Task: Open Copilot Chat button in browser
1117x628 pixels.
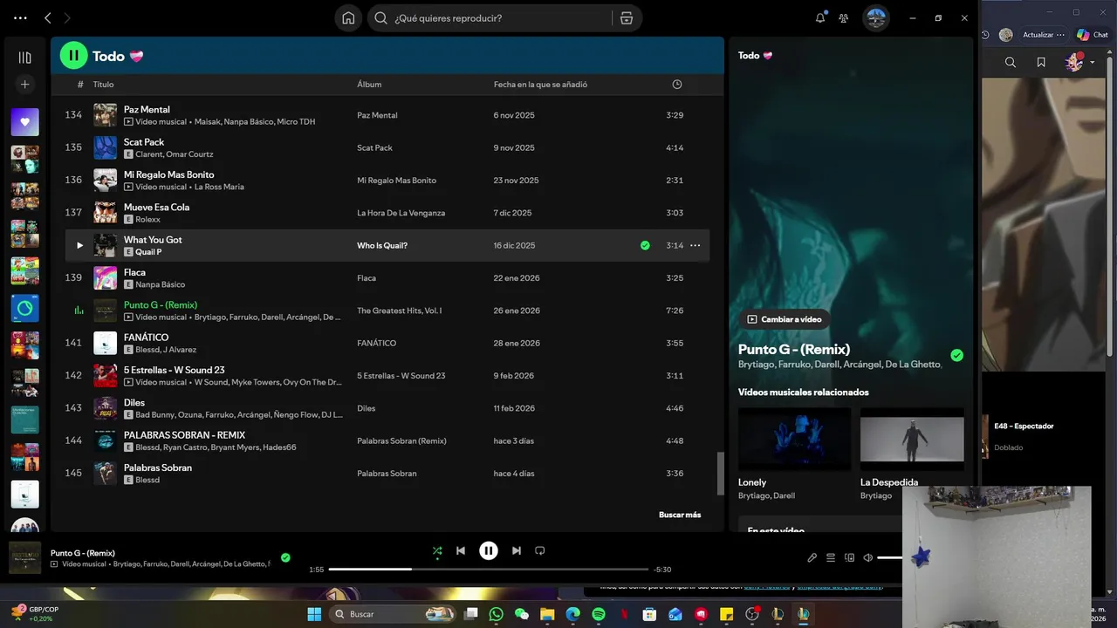Action: pos(1093,35)
